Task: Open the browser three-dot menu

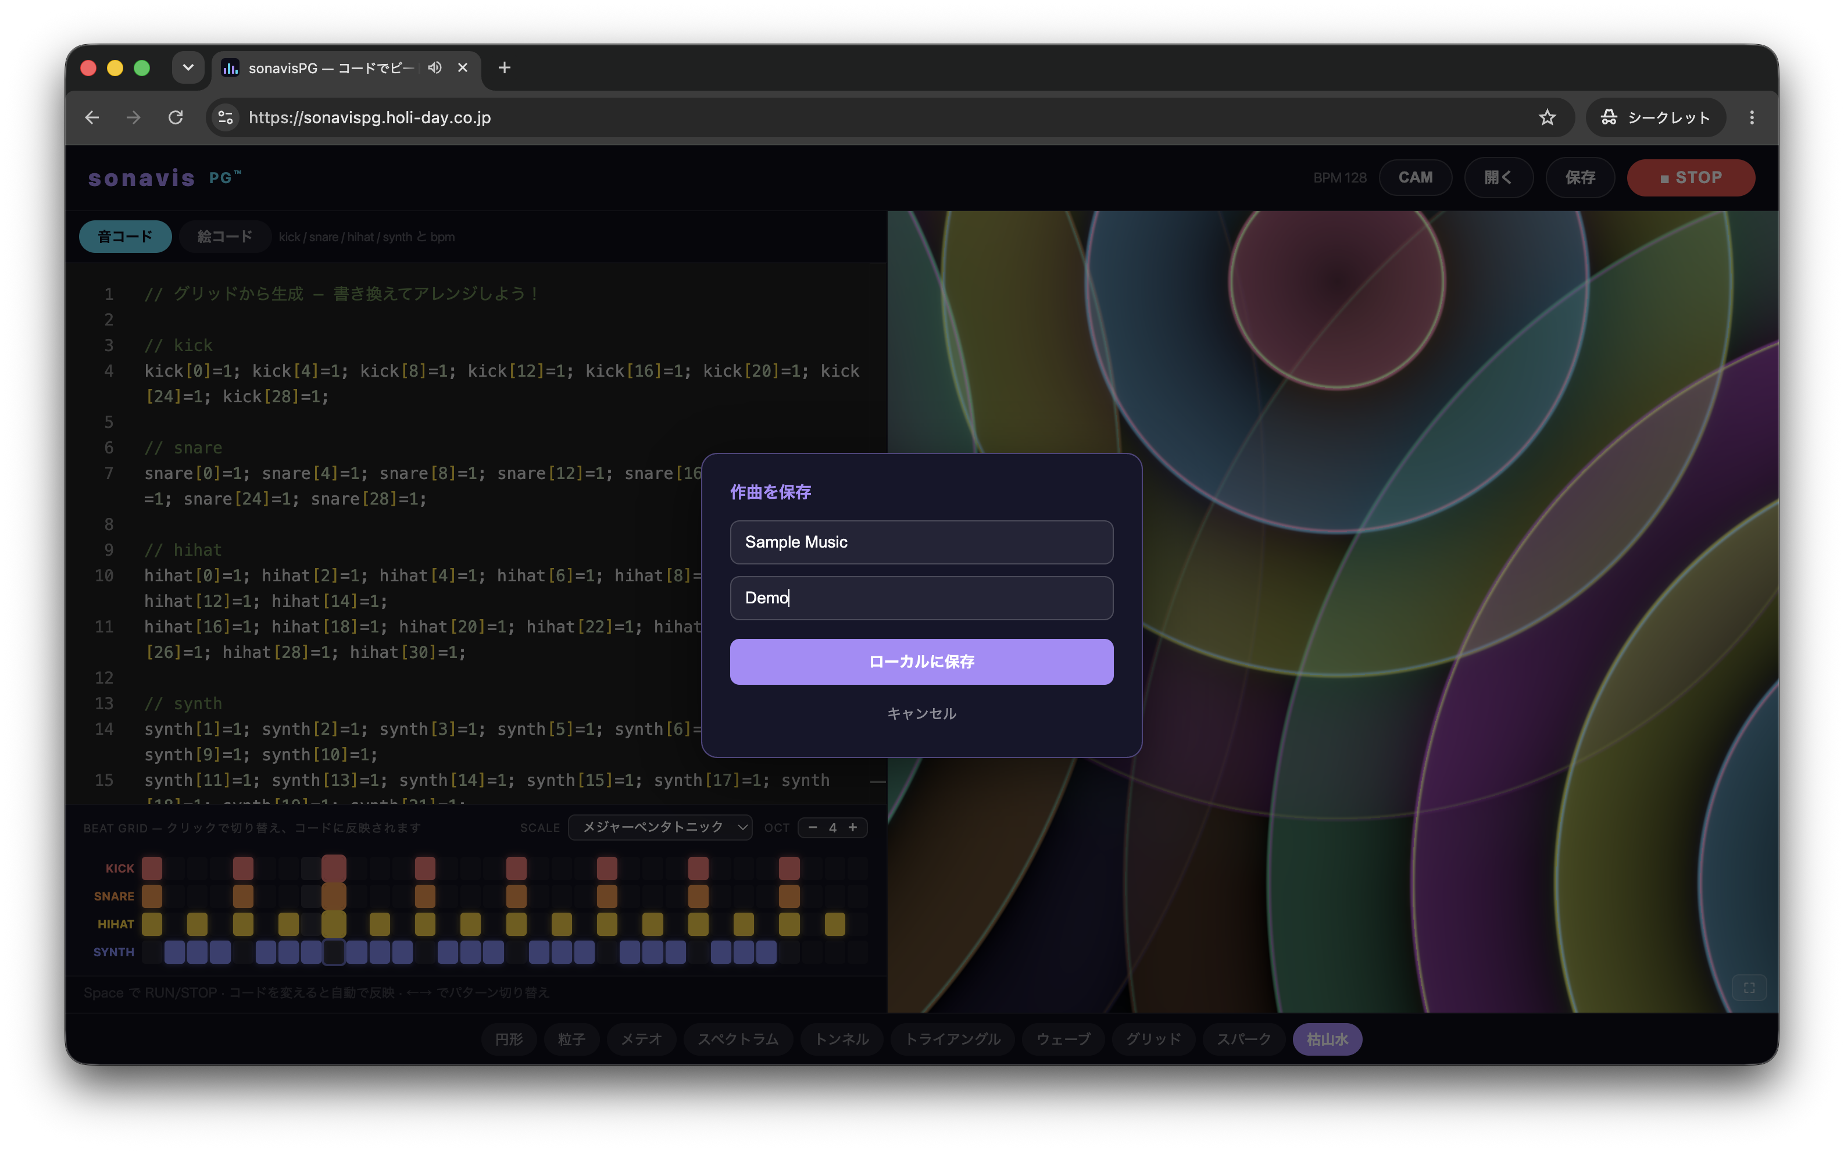Action: (x=1751, y=117)
